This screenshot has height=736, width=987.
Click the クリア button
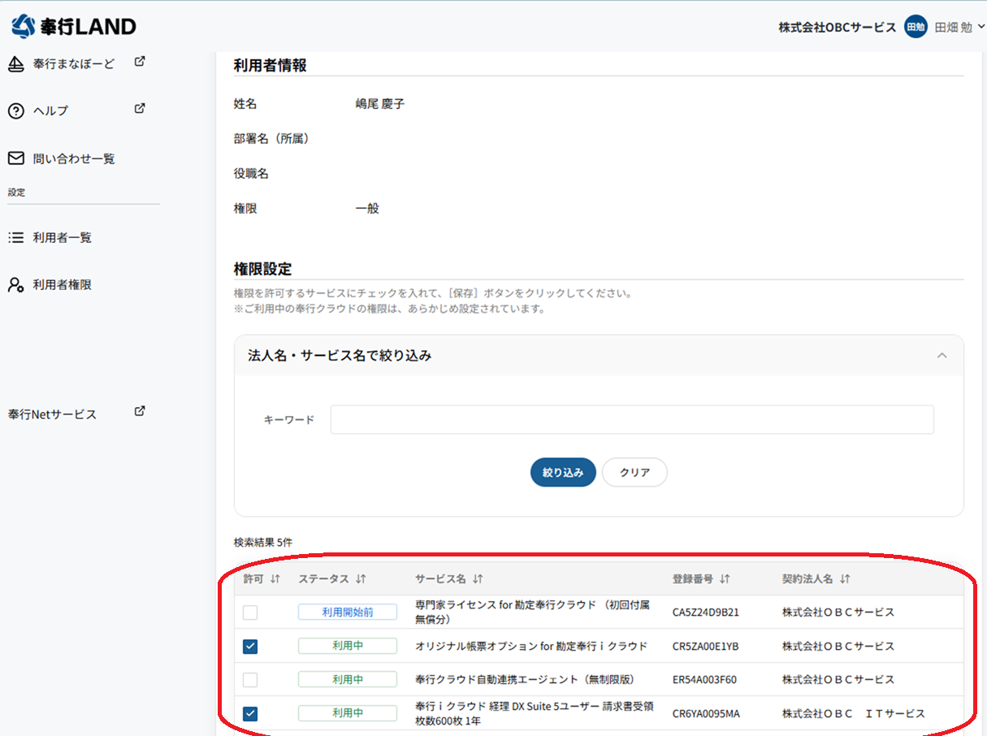[x=634, y=473]
